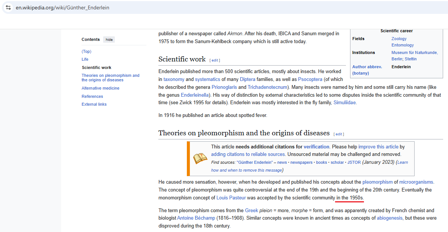Click the text "in the 1950s"
448x232 pixels.
pos(349,198)
